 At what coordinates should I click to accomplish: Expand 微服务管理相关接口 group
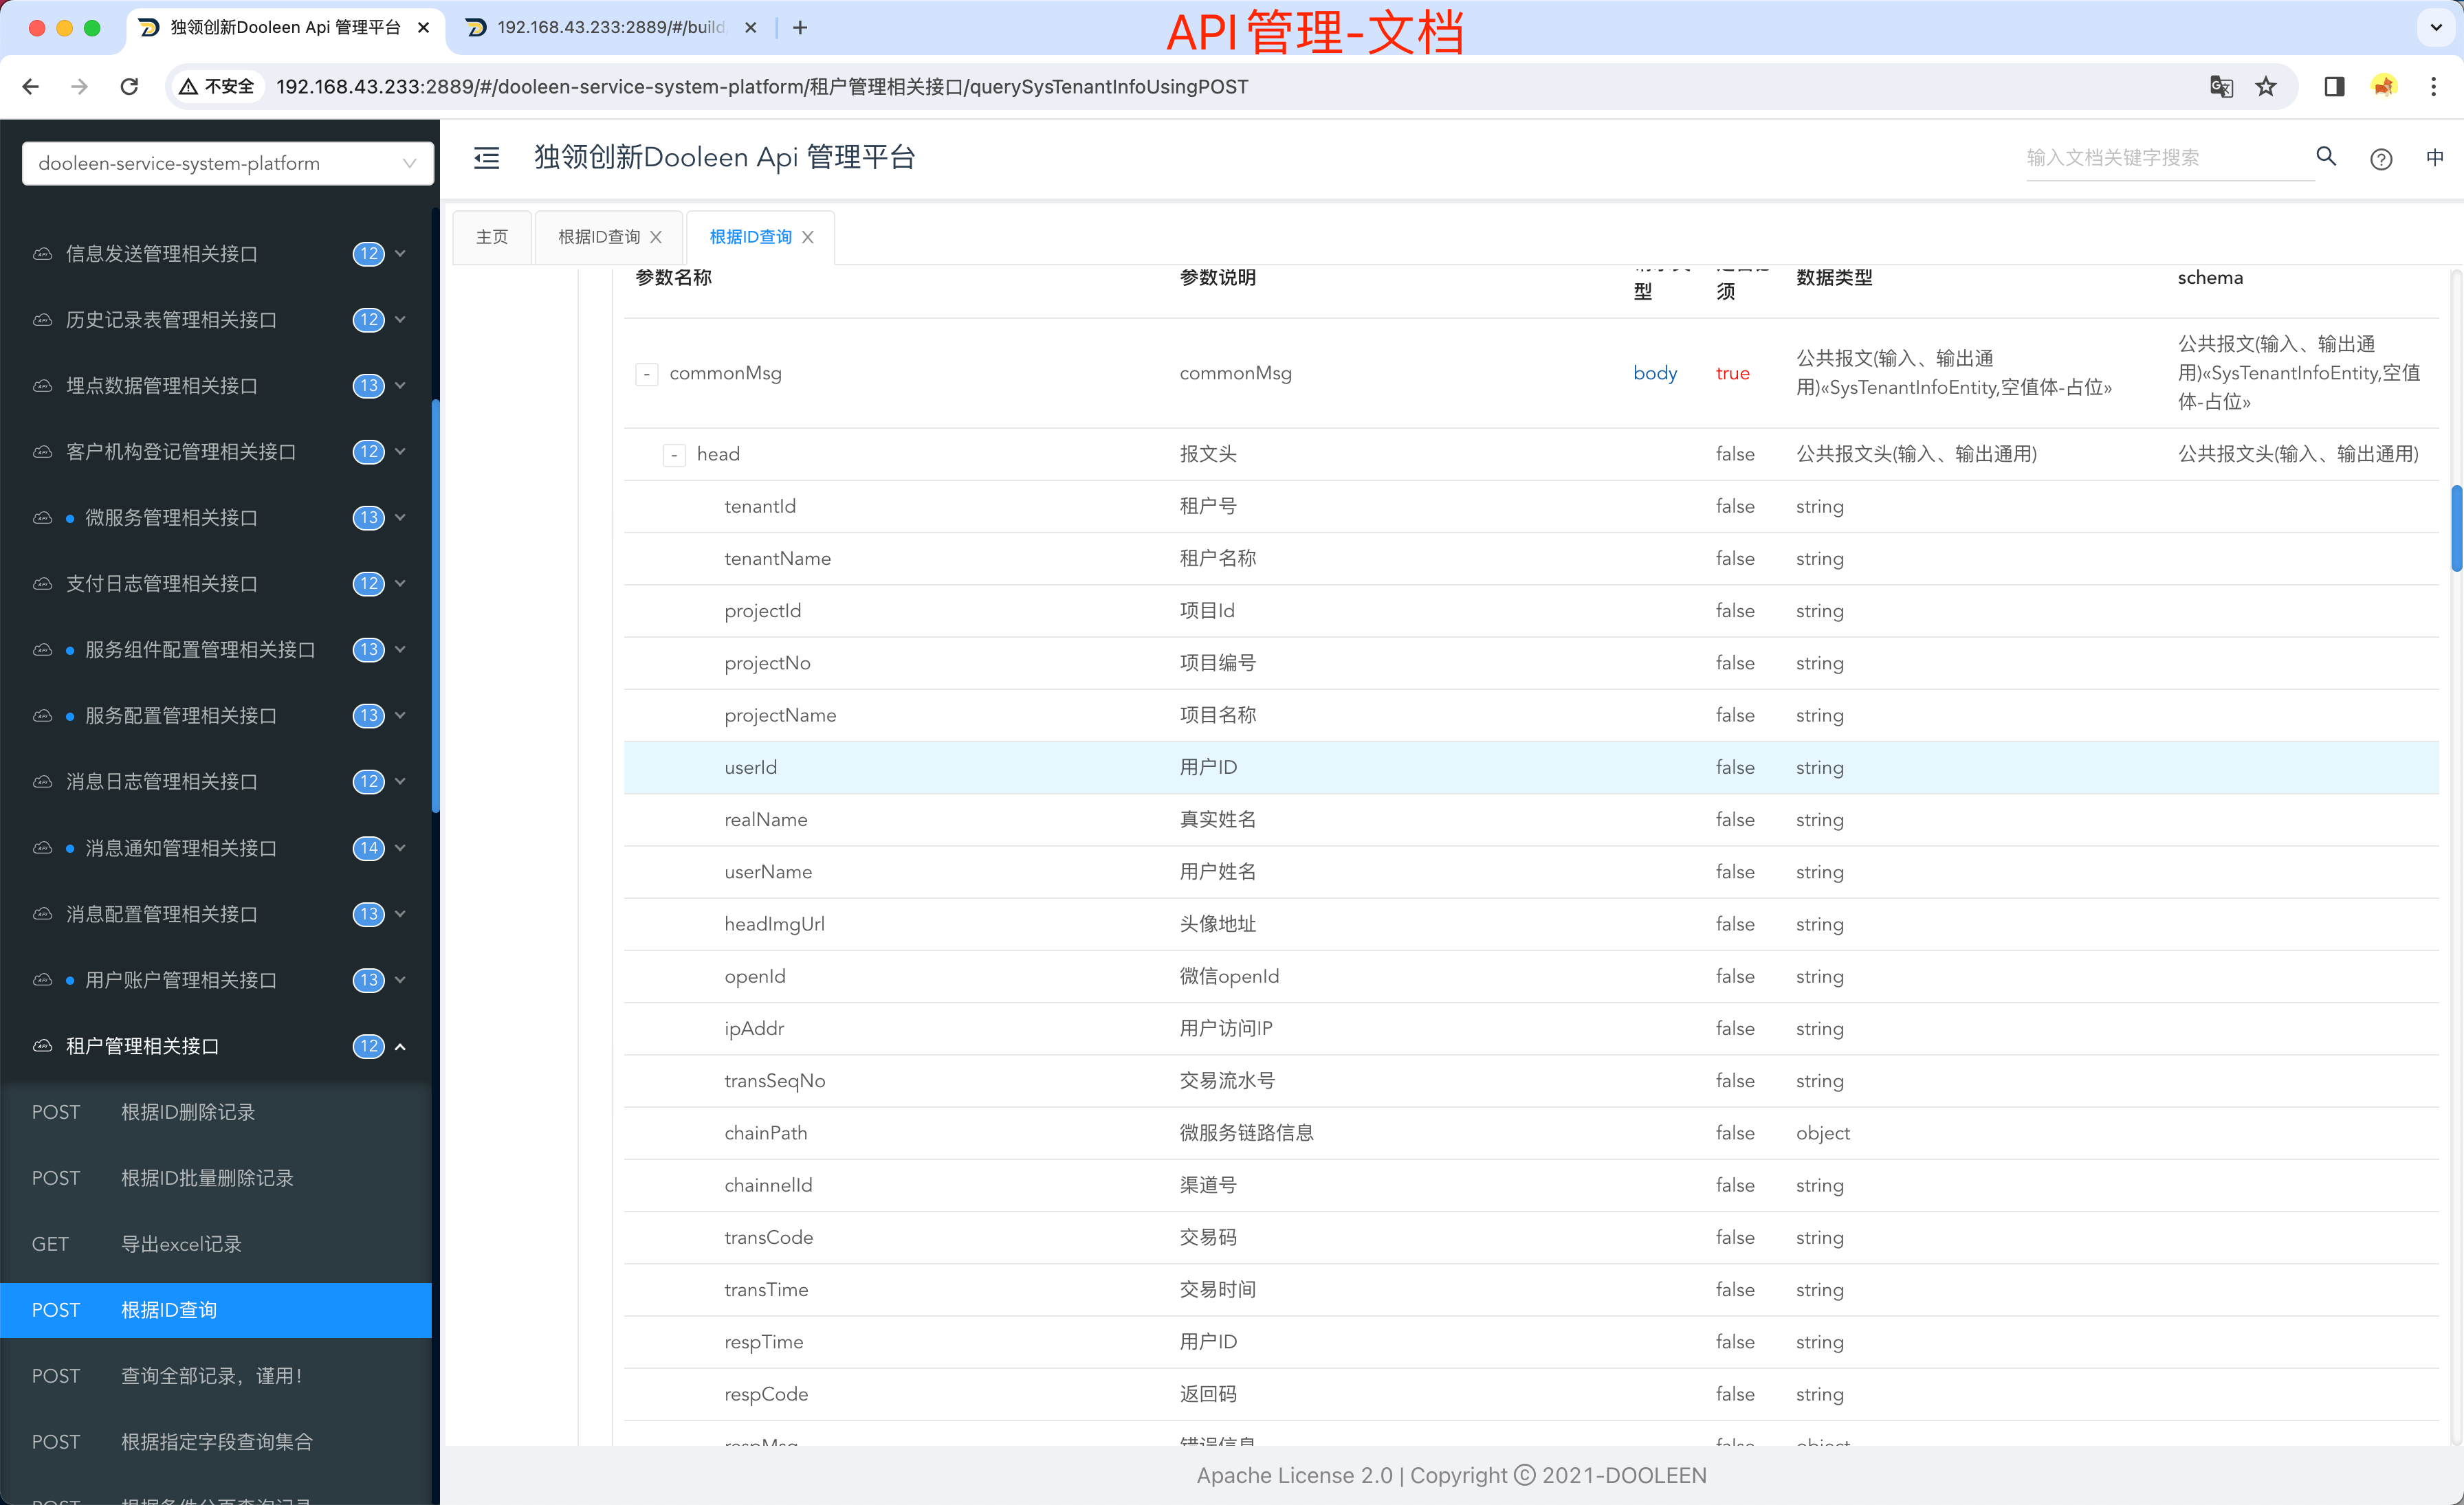tap(401, 517)
